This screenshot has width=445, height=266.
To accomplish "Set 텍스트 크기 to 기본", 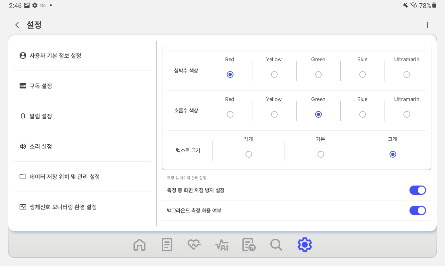I will pyautogui.click(x=320, y=154).
